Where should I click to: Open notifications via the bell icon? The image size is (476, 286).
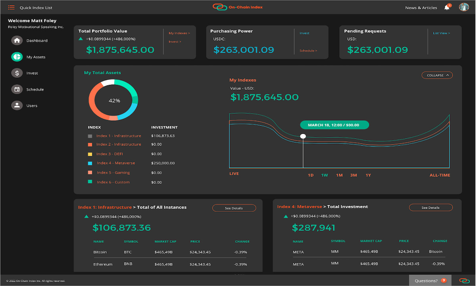pos(447,7)
